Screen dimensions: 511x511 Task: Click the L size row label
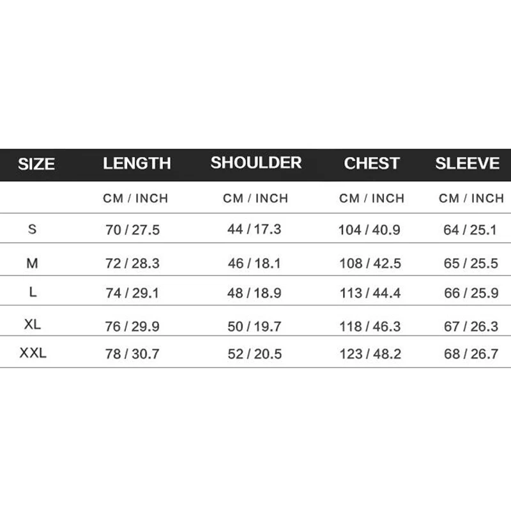click(33, 291)
